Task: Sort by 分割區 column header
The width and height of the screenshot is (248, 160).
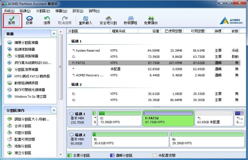Action: [x=88, y=31]
